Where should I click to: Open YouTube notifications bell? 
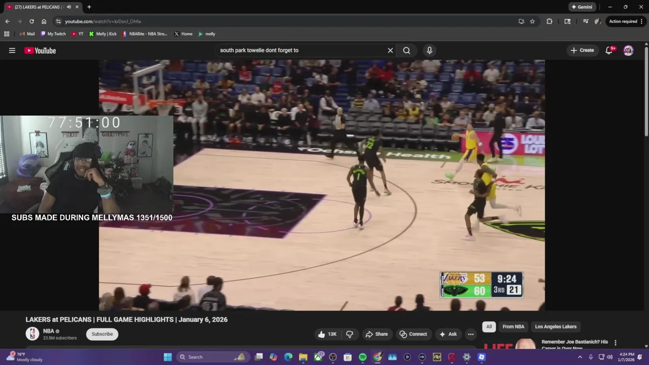[x=609, y=50]
